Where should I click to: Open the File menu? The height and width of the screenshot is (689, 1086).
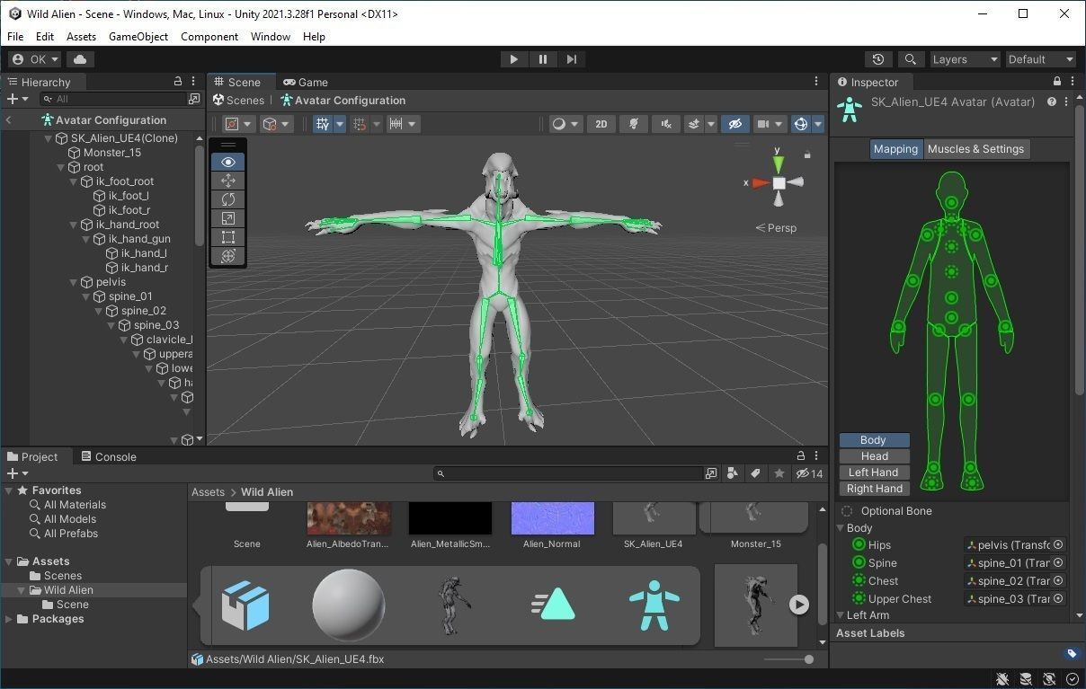[x=15, y=37]
